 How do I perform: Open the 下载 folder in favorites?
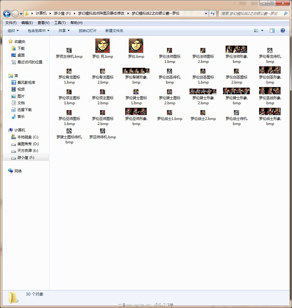pos(21,48)
